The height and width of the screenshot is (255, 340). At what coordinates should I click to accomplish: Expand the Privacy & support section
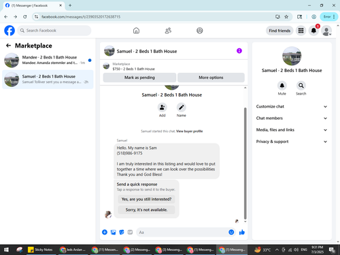pos(292,141)
